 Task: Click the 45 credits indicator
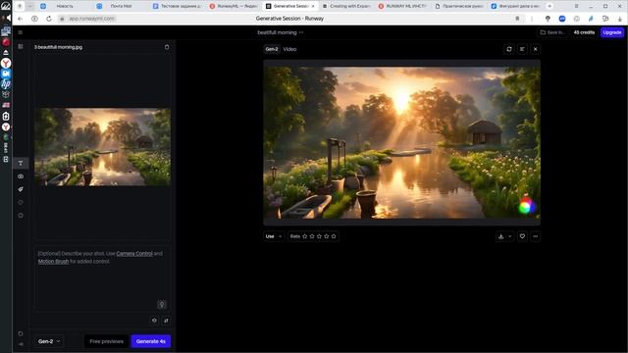pyautogui.click(x=584, y=32)
